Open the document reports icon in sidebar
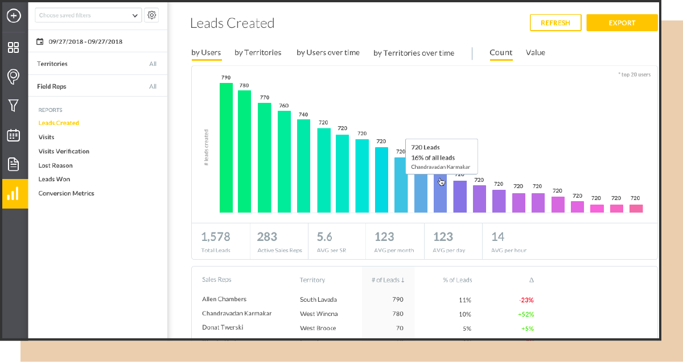The height and width of the screenshot is (362, 683). (13, 164)
